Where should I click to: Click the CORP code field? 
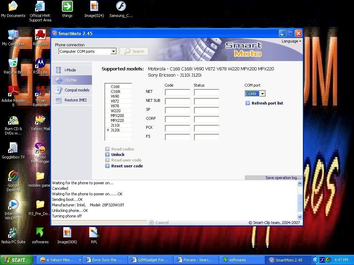tap(177, 119)
